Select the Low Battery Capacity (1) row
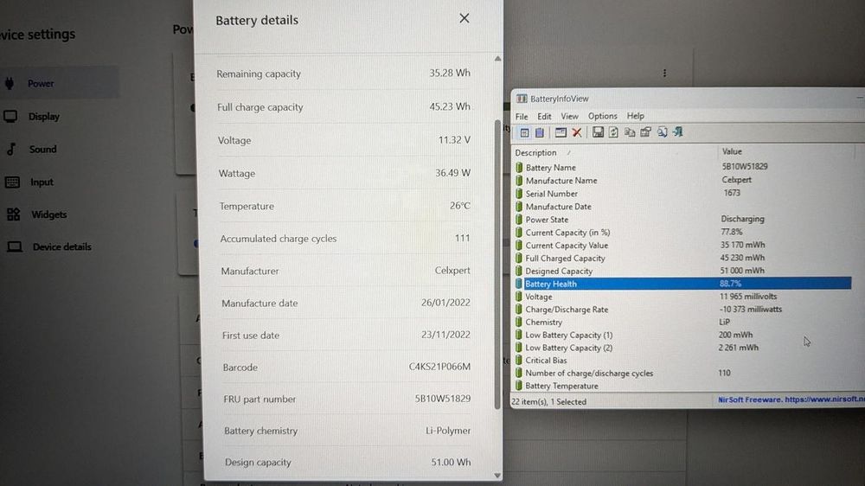The height and width of the screenshot is (486, 865). click(x=683, y=335)
